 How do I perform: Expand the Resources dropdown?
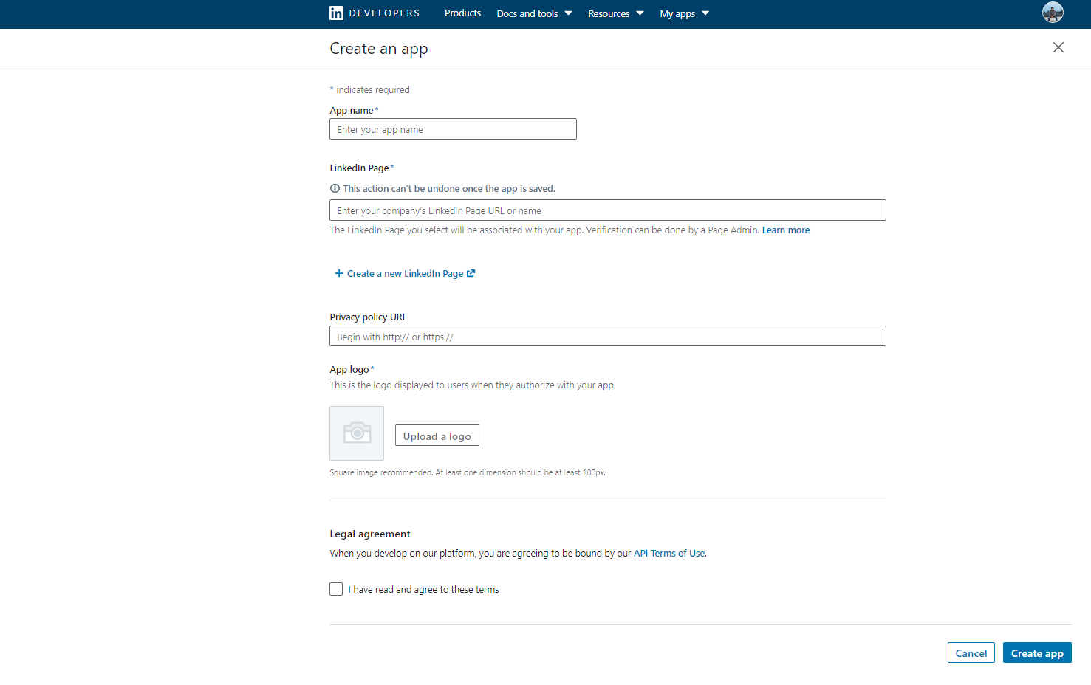point(616,13)
